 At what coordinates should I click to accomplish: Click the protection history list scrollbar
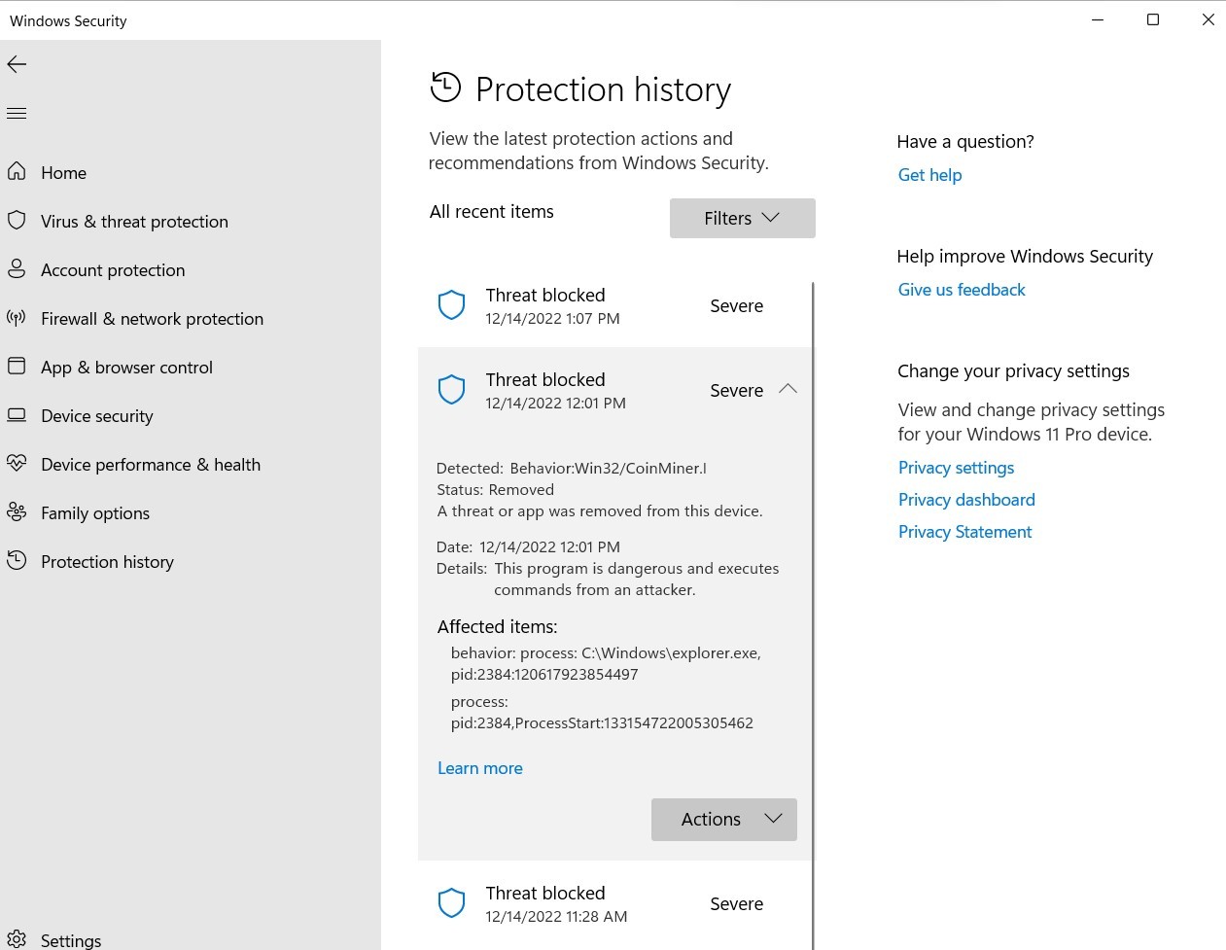click(813, 583)
